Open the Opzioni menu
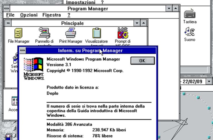Screen dimensions: 213x140 [x=29, y=15]
